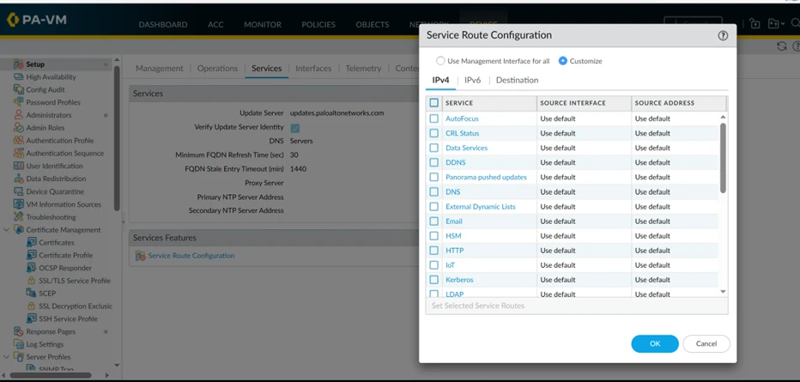Tick the select-all checkbox in the SERVICE header
This screenshot has height=382, width=800.
click(434, 103)
